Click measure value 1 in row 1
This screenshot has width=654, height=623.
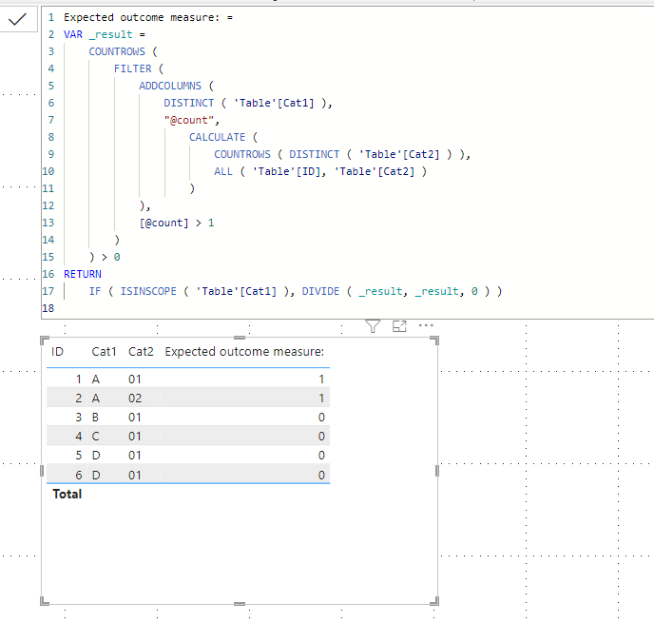click(321, 379)
